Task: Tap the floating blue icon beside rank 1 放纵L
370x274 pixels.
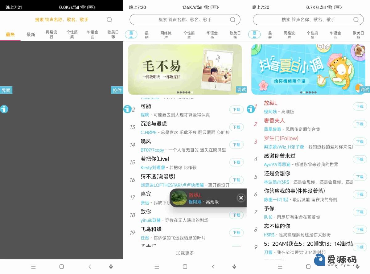Action: coord(251,109)
